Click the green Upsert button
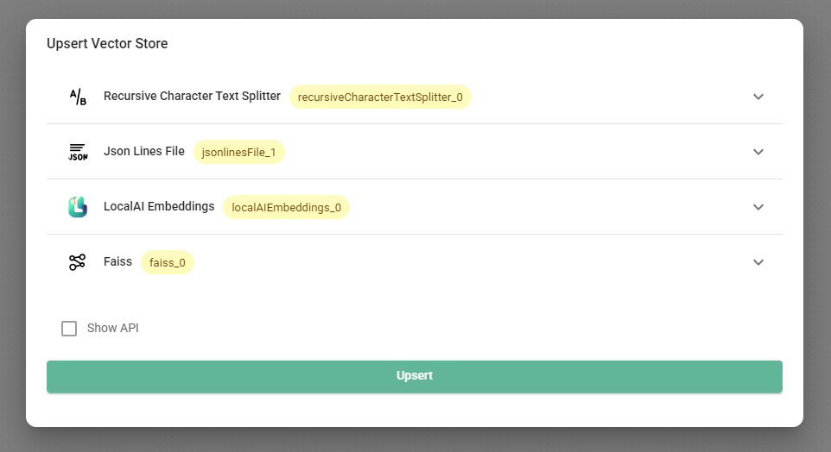This screenshot has width=831, height=452. click(x=415, y=376)
